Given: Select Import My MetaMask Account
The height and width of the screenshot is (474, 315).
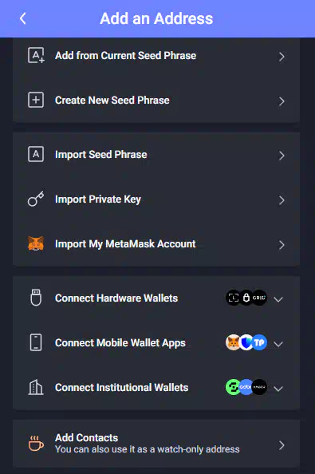Looking at the screenshot, I should coord(156,244).
